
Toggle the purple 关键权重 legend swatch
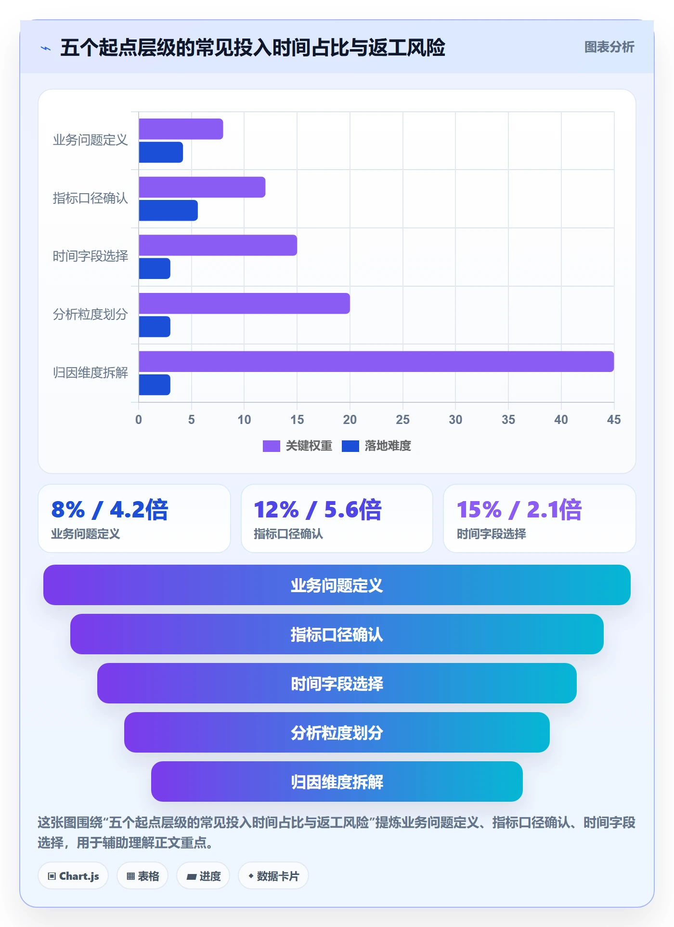tap(271, 446)
